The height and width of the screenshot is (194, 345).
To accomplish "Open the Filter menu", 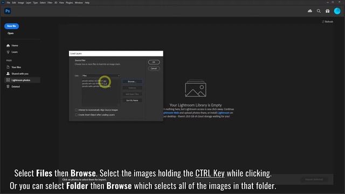I will coord(50,3).
